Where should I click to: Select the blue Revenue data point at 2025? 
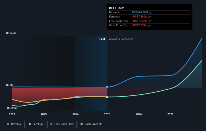[x=107, y=87]
